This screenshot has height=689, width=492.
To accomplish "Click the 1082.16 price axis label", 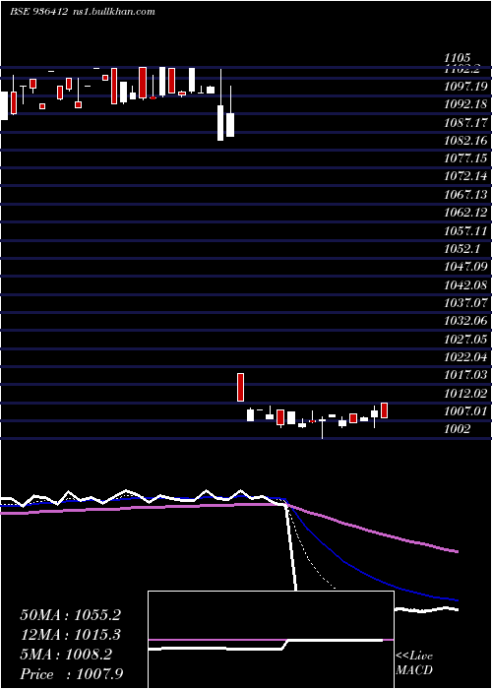I will [x=465, y=140].
